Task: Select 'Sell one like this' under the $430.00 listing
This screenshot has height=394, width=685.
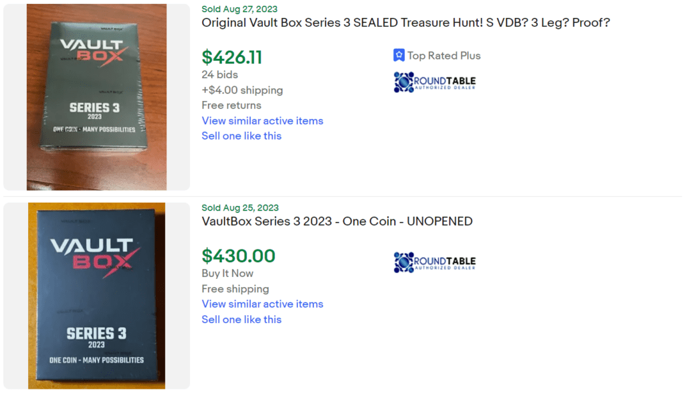Action: pos(241,320)
